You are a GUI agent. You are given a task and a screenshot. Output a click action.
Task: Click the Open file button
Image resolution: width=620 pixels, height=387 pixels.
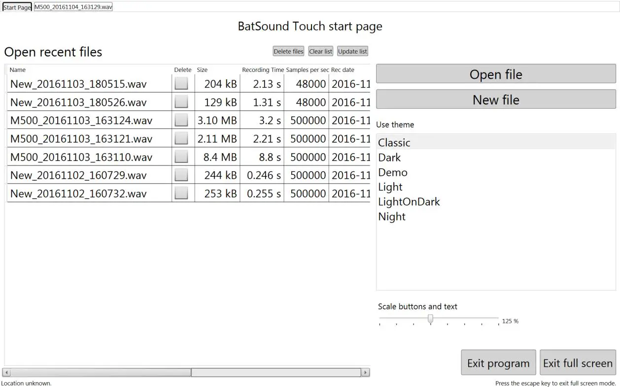496,74
